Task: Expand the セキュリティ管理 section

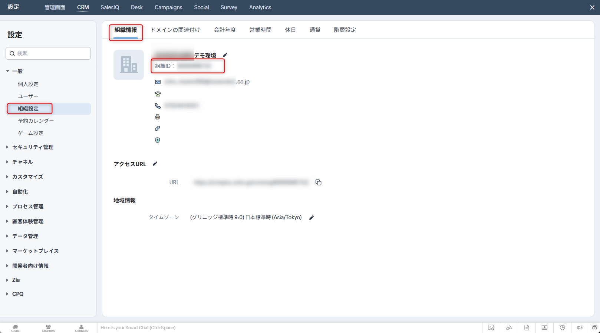Action: coord(33,147)
